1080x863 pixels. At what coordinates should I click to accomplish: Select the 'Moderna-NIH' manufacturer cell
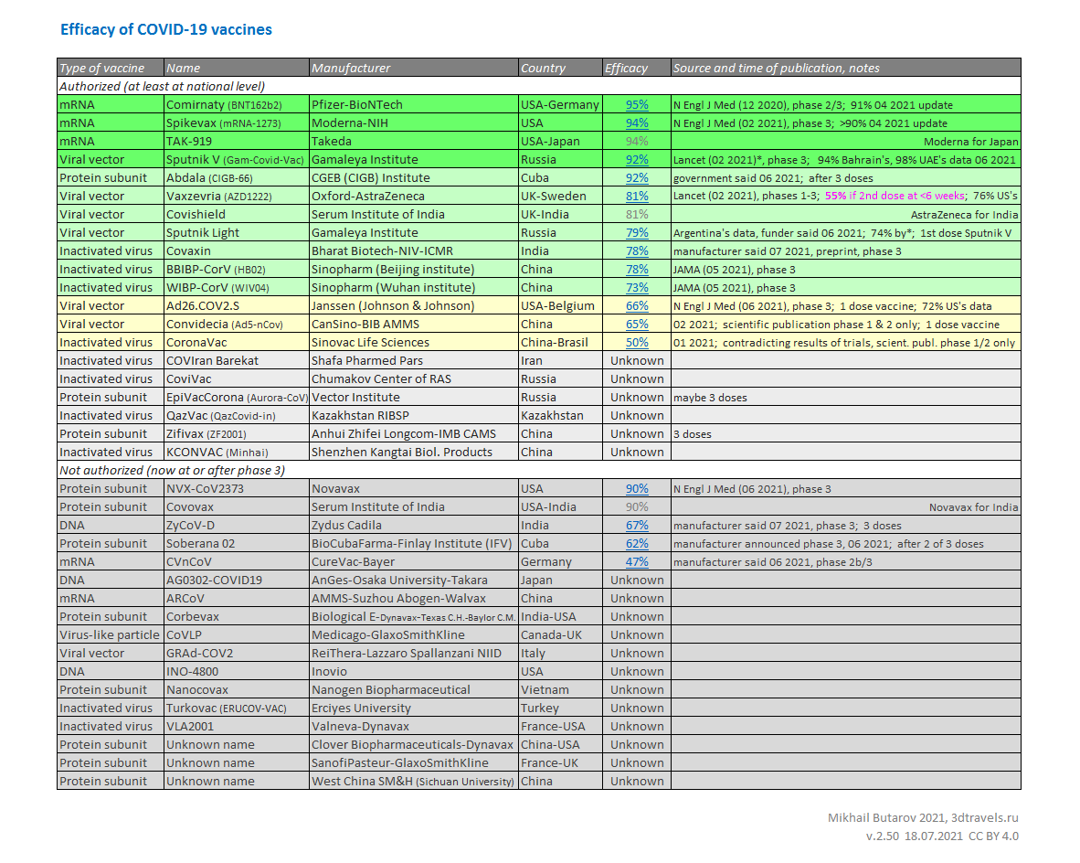click(x=413, y=123)
